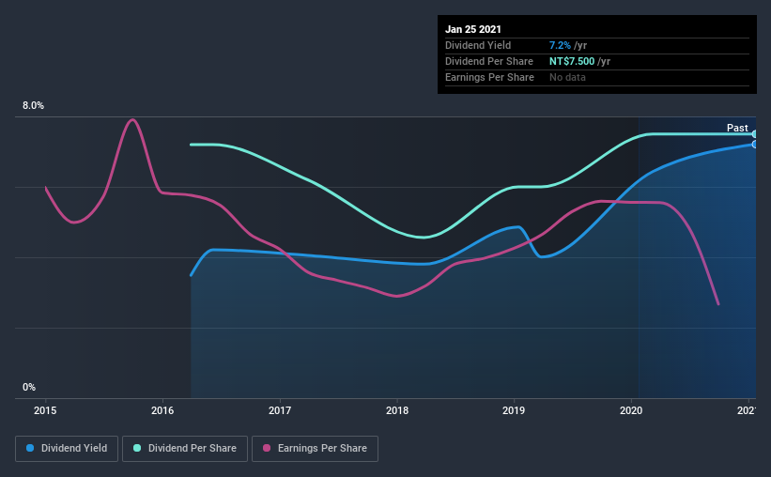The width and height of the screenshot is (771, 477).
Task: Click the NT$7.500 dividend value
Action: 572,61
